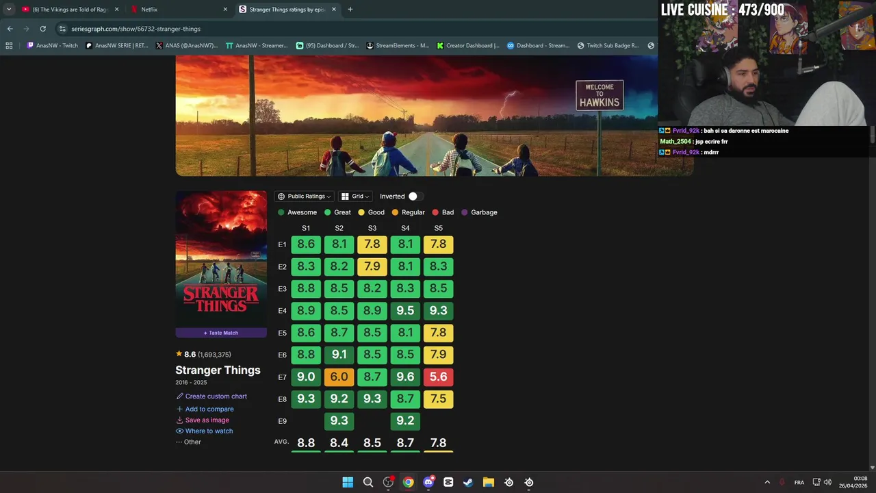Open the S5 E7 rating cell 5.6
Viewport: 876px width, 493px height.
coord(438,377)
